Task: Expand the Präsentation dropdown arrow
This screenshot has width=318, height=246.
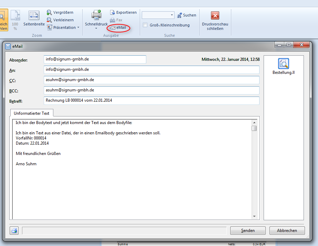Action: [x=78, y=27]
